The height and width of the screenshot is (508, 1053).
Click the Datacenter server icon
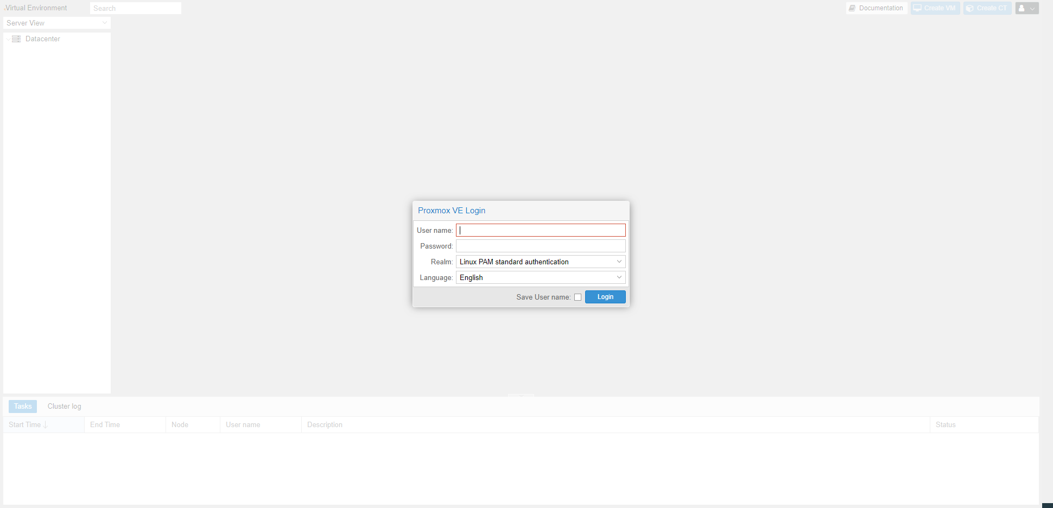[x=16, y=39]
